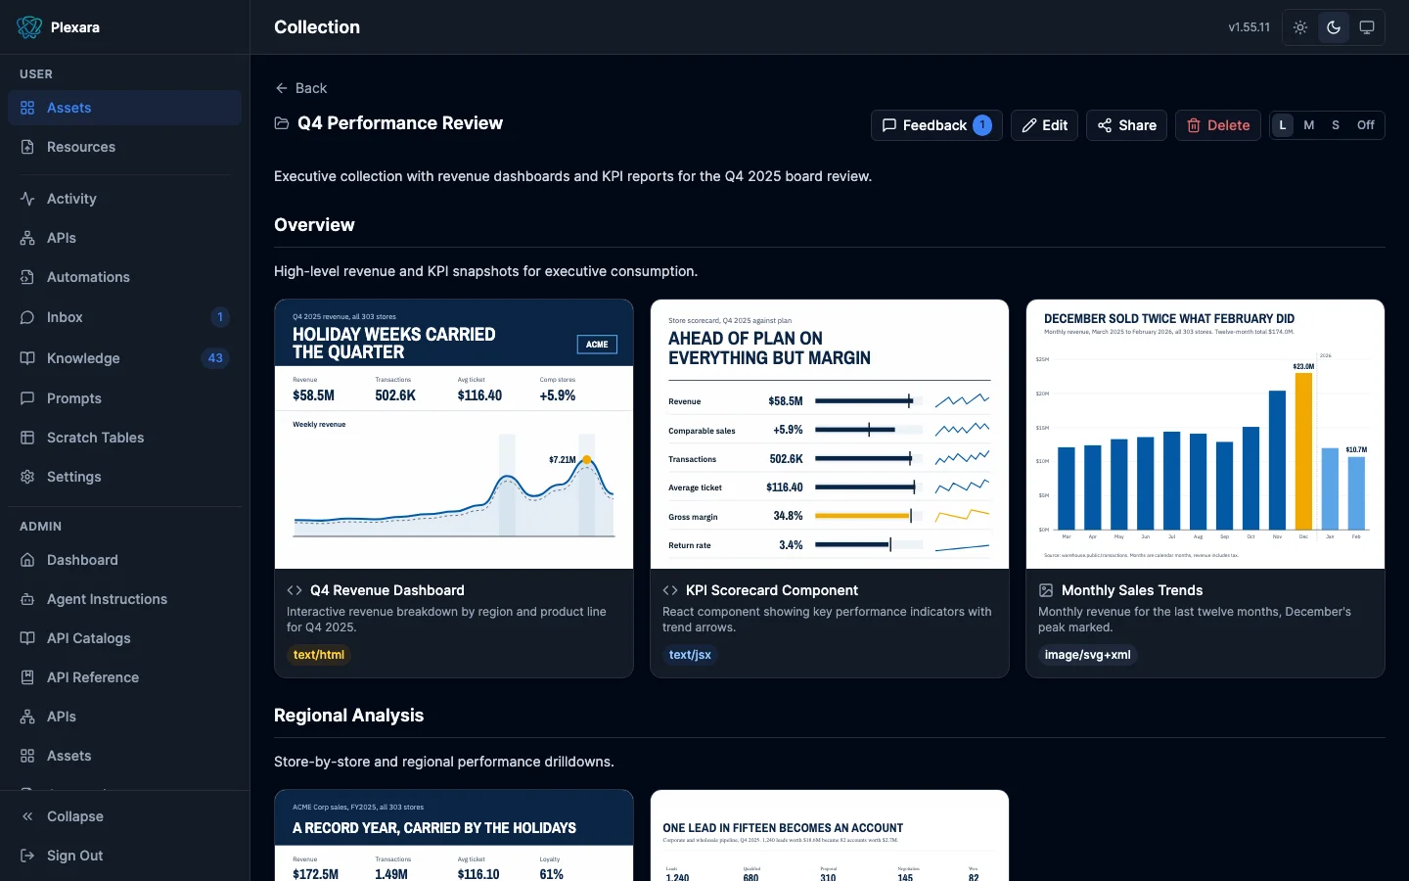Click the Agent Instructions robot icon
The height and width of the screenshot is (881, 1409).
27,599
